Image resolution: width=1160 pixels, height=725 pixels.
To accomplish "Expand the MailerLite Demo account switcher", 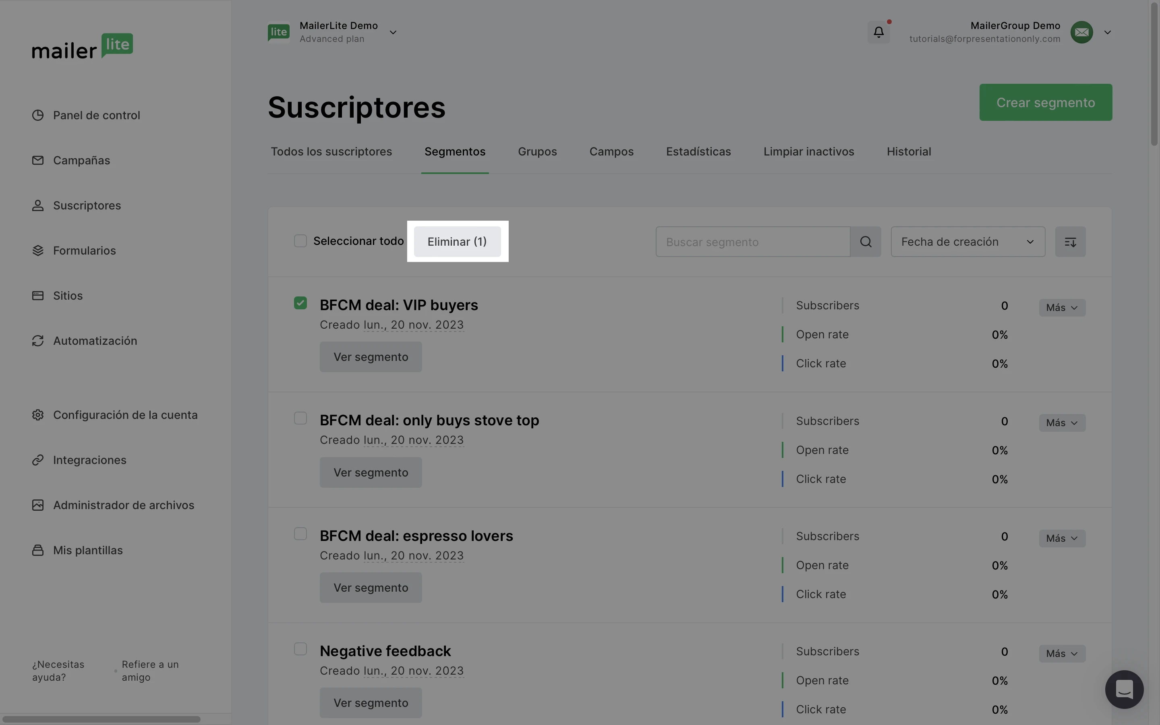I will coord(393,32).
